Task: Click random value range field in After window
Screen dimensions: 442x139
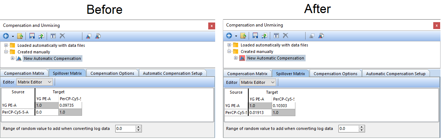Action: [349, 128]
